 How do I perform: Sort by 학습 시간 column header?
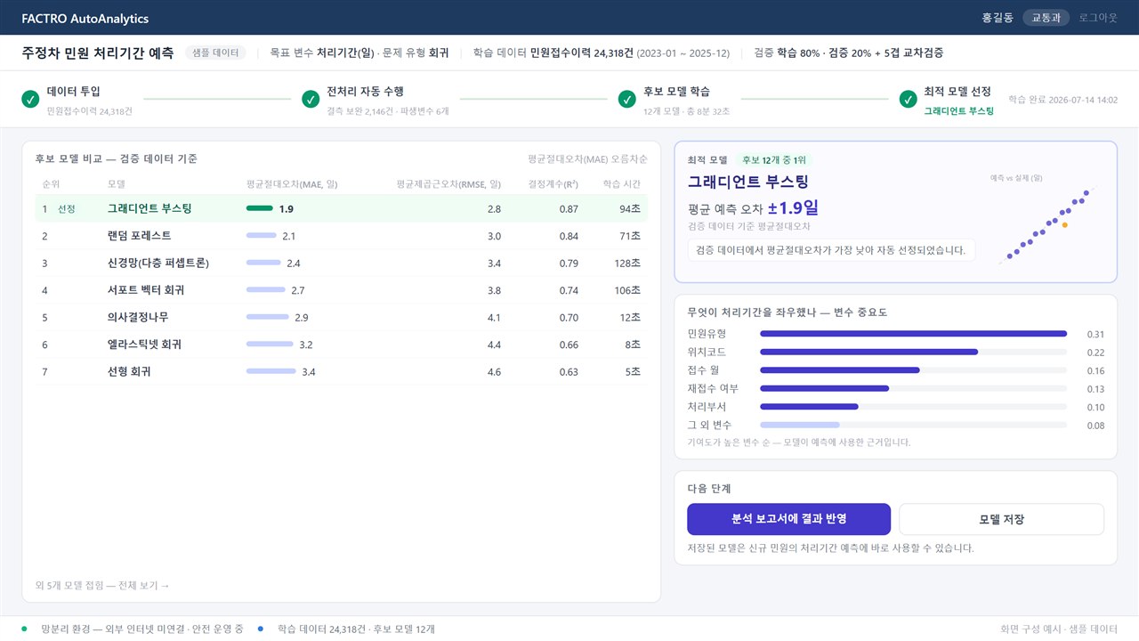click(621, 183)
